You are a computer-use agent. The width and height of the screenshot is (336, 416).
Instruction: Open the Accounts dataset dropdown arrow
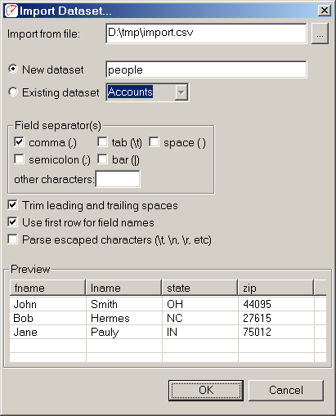point(181,92)
